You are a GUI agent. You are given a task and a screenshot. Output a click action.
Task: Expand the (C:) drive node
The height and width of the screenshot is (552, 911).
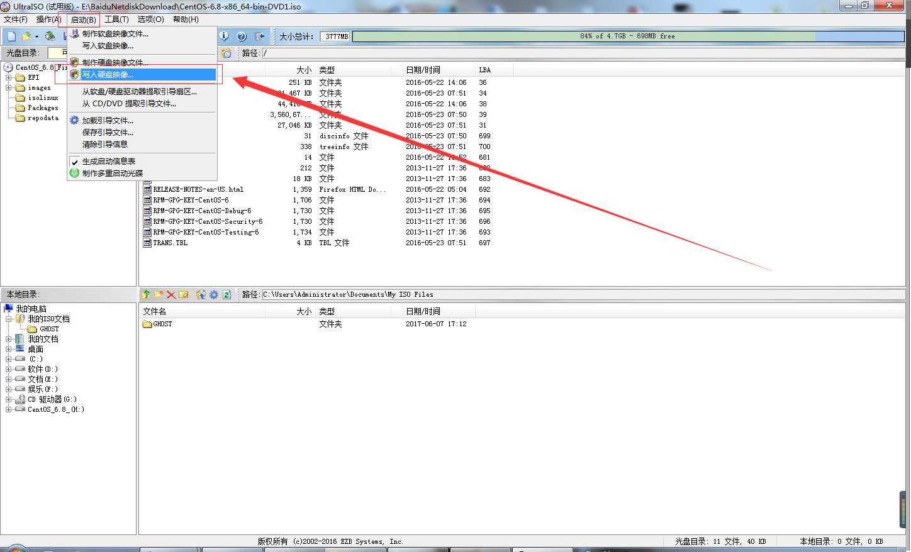9,359
